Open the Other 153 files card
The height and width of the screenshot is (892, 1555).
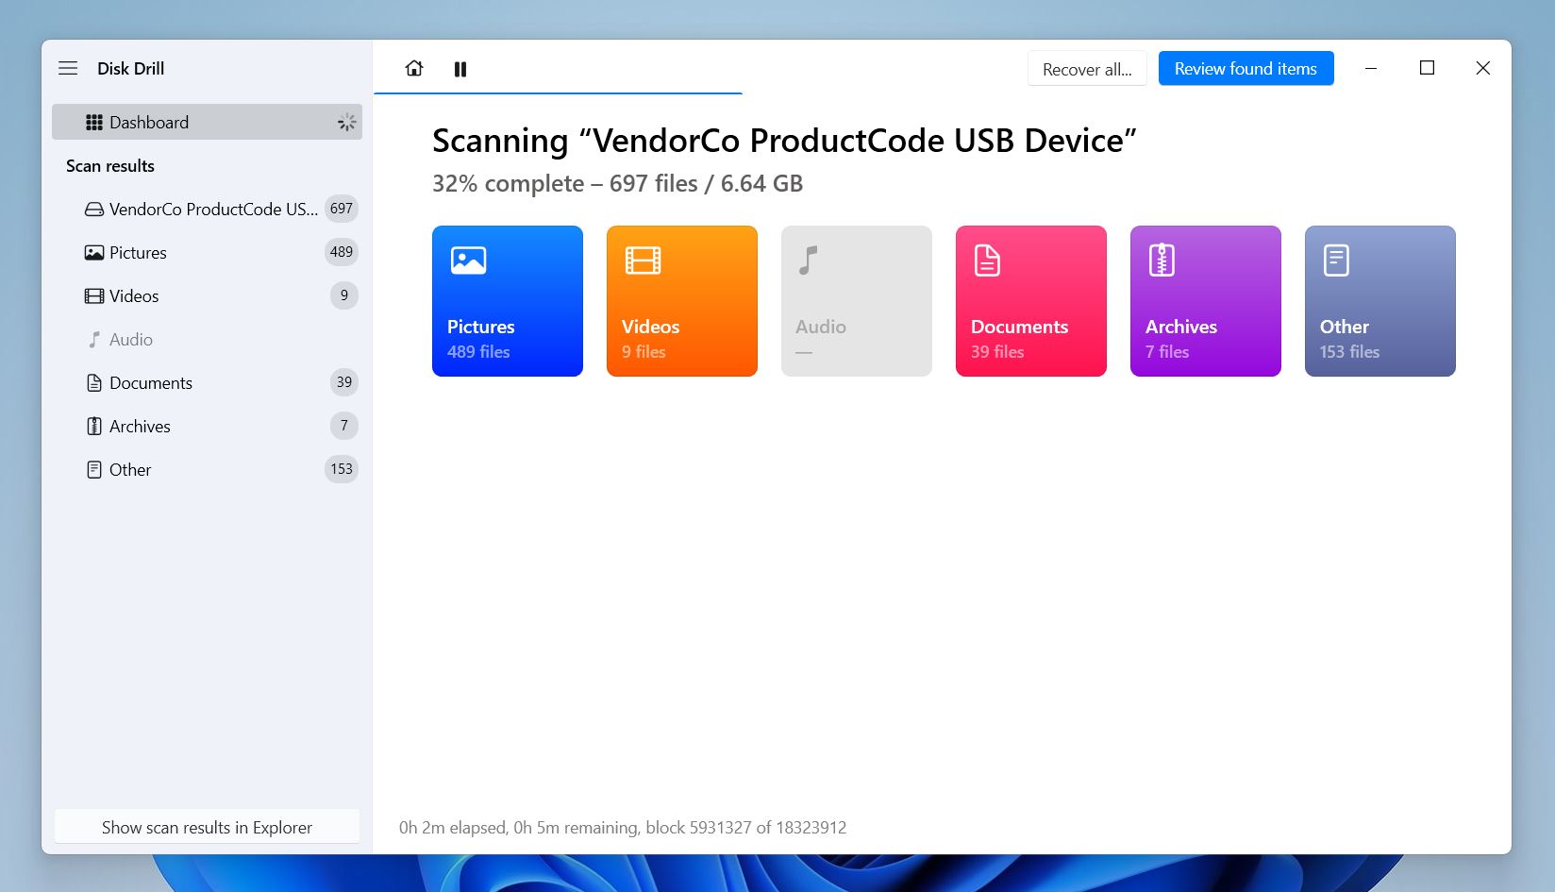click(1380, 301)
